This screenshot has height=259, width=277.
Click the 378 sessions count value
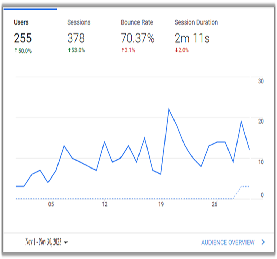[x=76, y=38]
